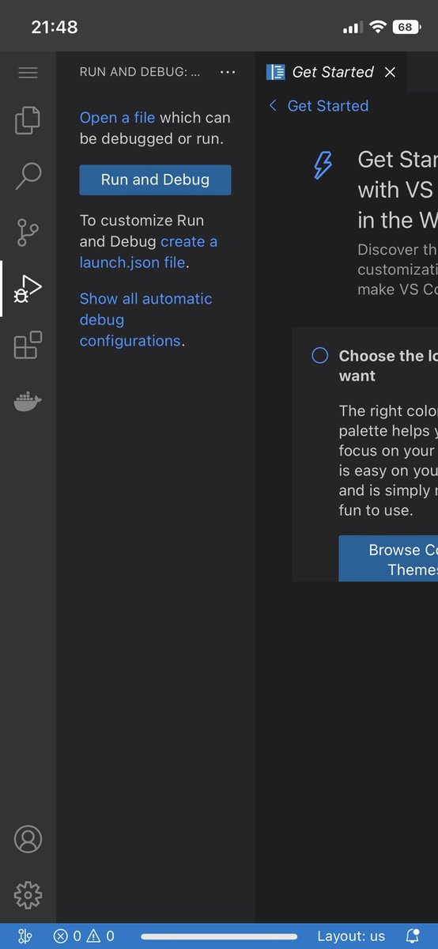Image resolution: width=438 pixels, height=949 pixels.
Task: Tap the Wi-Fi icon in status bar
Action: [x=377, y=27]
